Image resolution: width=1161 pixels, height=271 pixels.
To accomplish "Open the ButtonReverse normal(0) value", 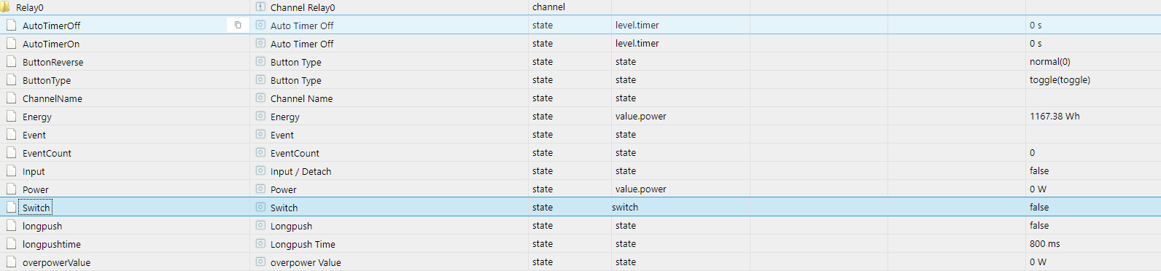I will (1050, 61).
